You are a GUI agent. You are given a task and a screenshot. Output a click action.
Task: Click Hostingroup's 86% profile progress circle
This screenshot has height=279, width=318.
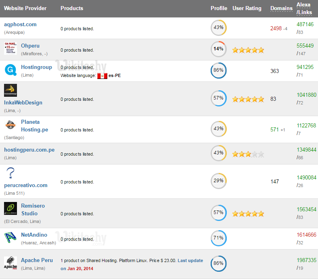[x=219, y=71]
